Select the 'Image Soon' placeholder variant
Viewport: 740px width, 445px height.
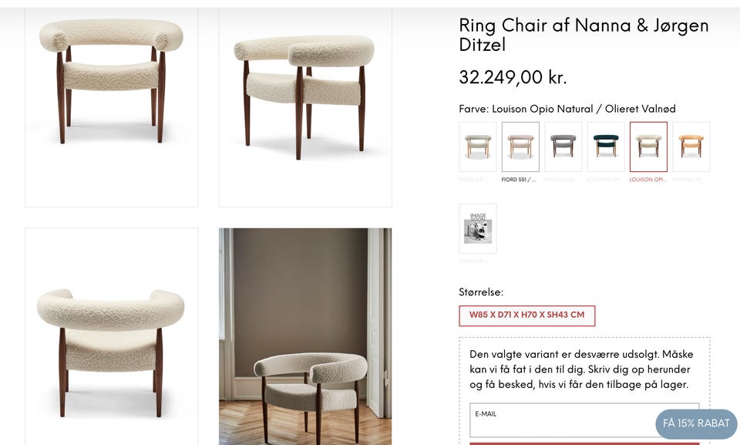[x=478, y=228]
